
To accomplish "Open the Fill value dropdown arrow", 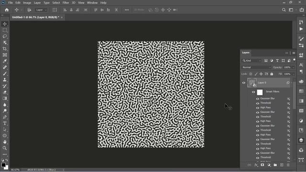I will (x=293, y=74).
